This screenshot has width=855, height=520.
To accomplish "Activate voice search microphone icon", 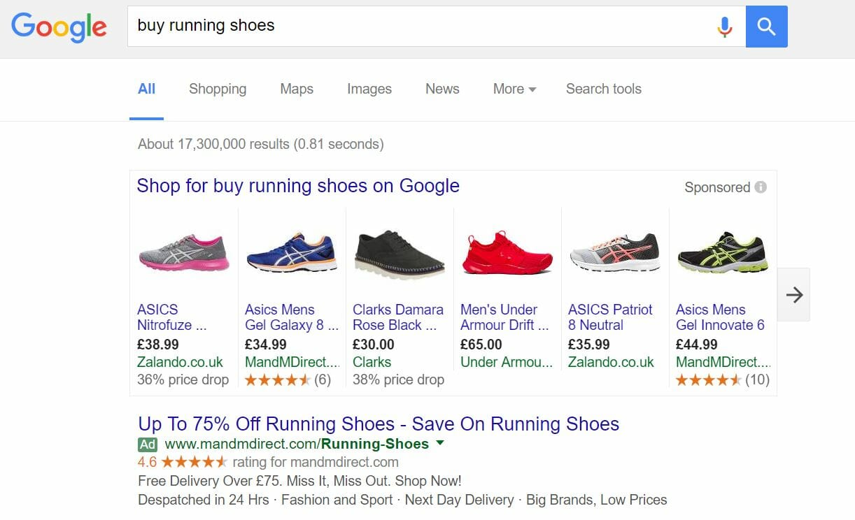I will coord(725,27).
